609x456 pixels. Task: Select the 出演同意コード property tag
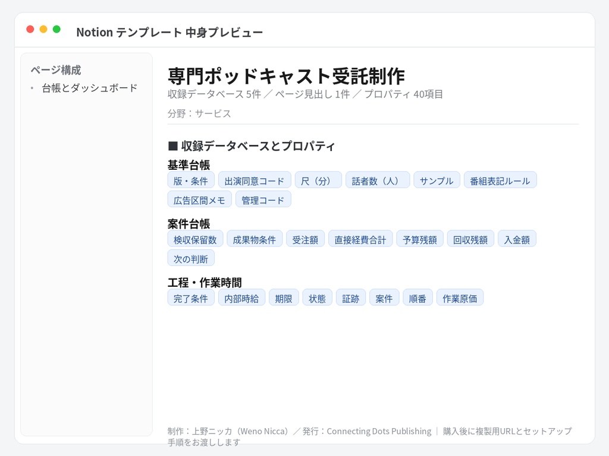click(x=255, y=180)
